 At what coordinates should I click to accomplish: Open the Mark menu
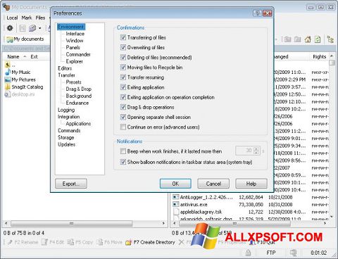pyautogui.click(x=27, y=18)
